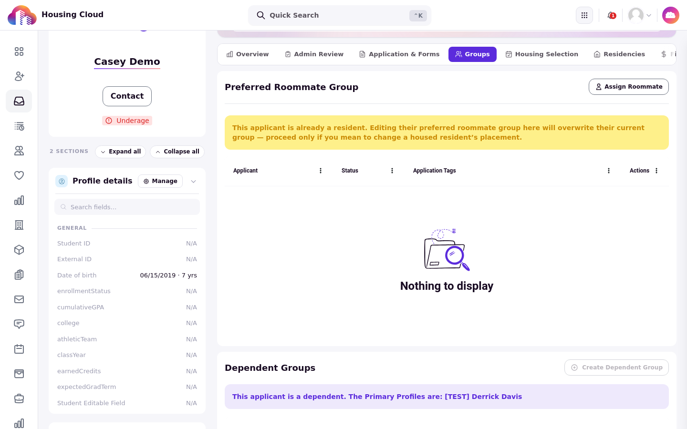
Task: Go to the Residencies tab
Action: click(619, 54)
